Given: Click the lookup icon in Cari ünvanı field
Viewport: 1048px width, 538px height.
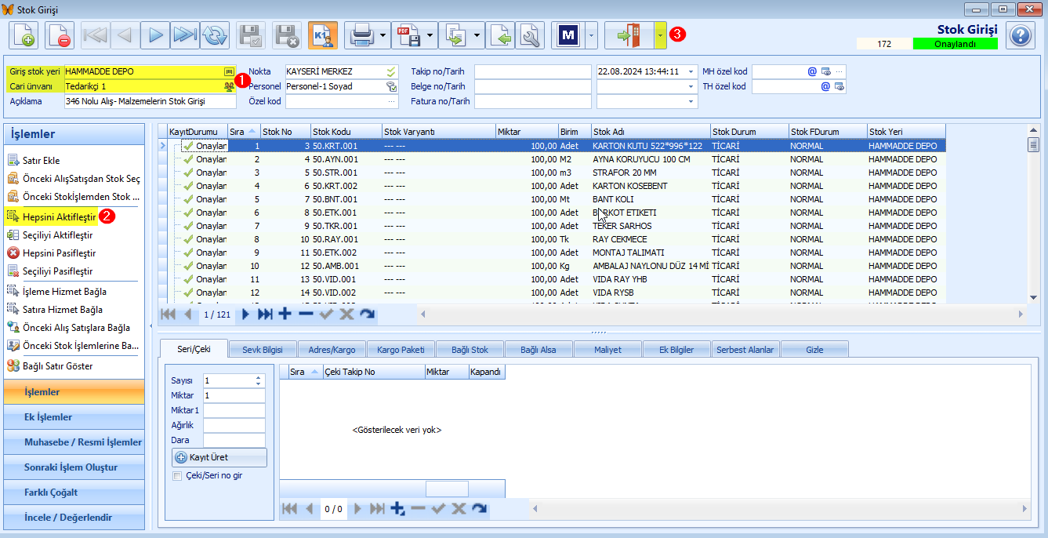Looking at the screenshot, I should coord(229,86).
